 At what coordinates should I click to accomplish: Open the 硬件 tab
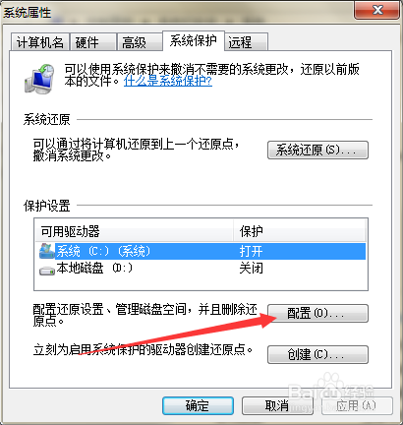click(93, 42)
